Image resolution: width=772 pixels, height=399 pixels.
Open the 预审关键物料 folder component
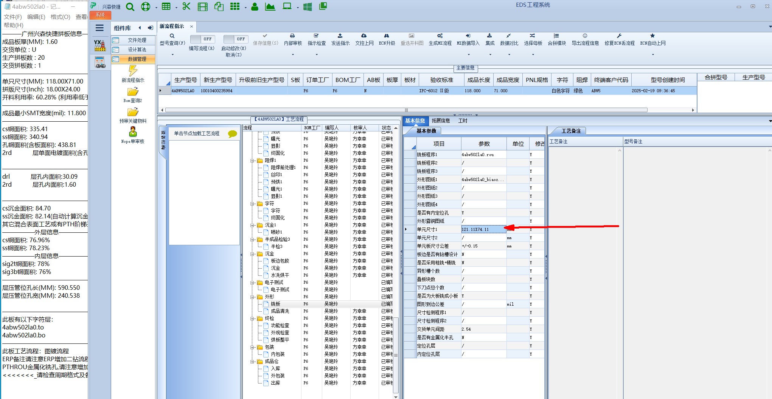coord(133,115)
